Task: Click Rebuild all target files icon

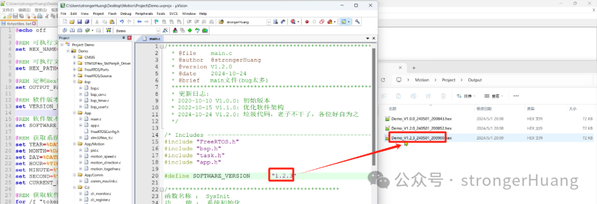Action: (80, 30)
